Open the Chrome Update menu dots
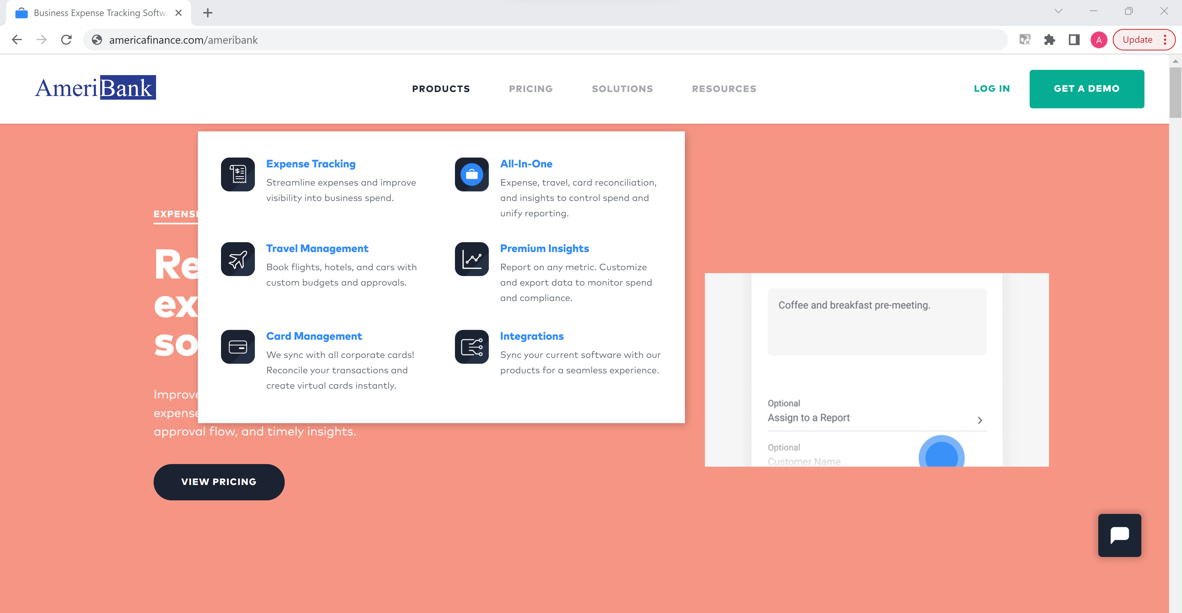The height and width of the screenshot is (613, 1182). point(1164,40)
